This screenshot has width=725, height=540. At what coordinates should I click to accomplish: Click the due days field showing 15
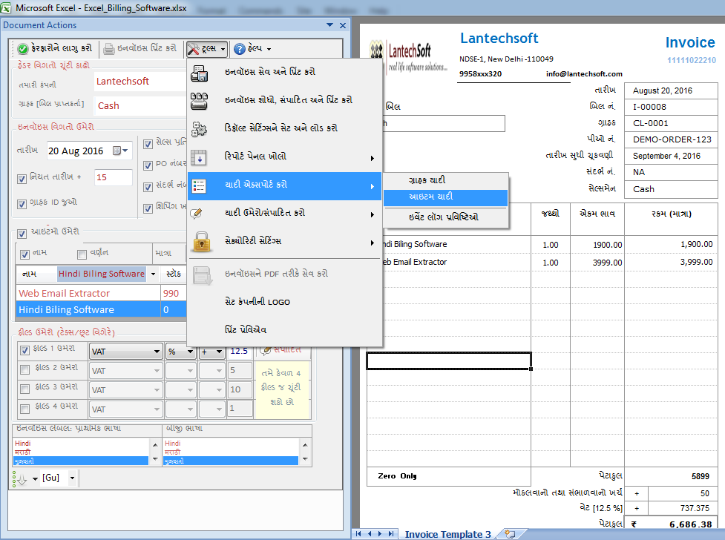point(114,177)
